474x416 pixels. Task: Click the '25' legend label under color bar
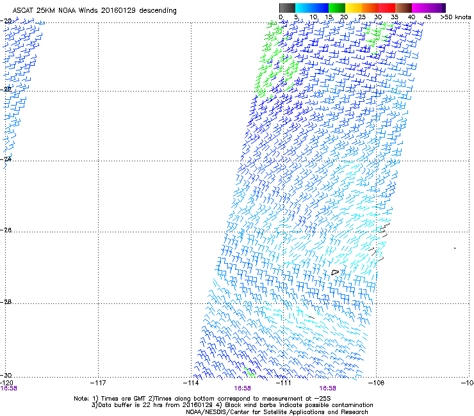coord(361,17)
